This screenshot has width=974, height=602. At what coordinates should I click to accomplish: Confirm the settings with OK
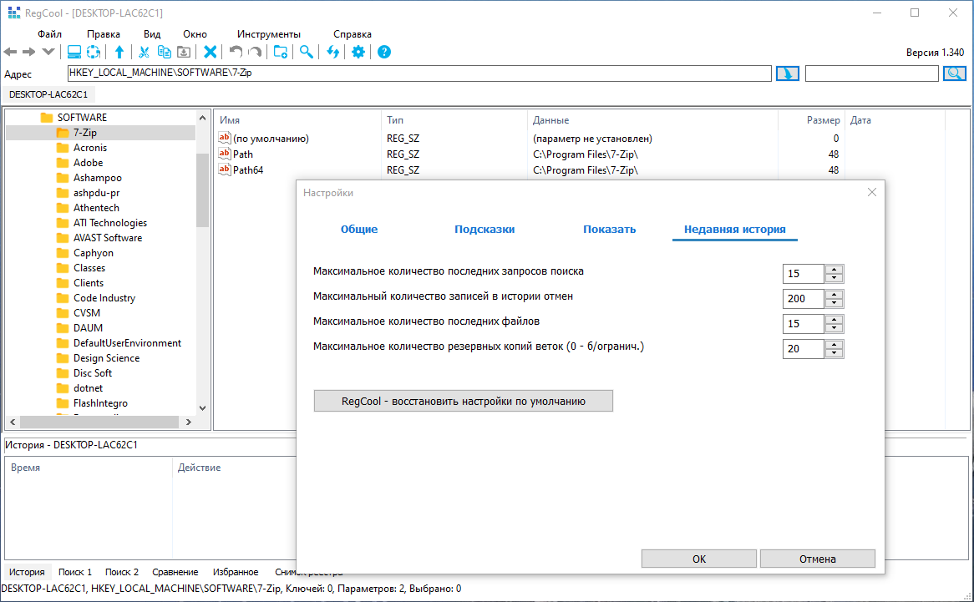pos(699,559)
